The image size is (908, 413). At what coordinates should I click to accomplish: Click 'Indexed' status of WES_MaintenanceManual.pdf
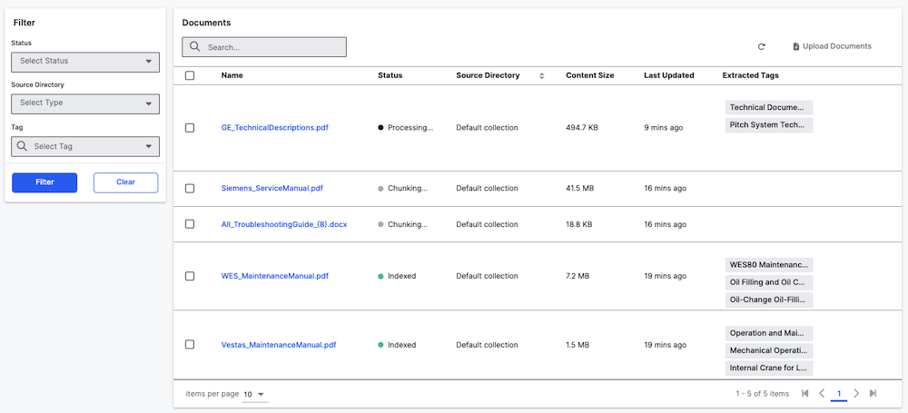[397, 276]
